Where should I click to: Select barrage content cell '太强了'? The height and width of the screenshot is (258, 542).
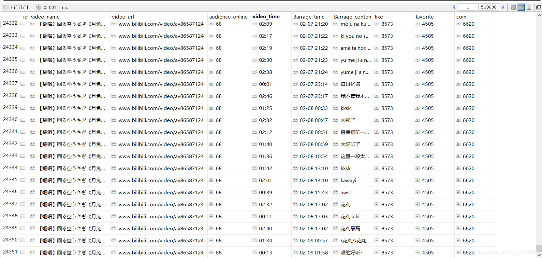pyautogui.click(x=348, y=120)
